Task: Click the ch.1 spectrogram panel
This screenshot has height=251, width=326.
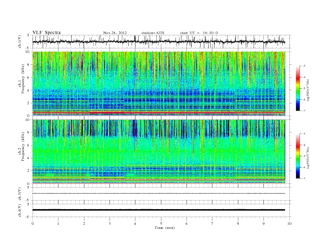Action: pyautogui.click(x=158, y=84)
